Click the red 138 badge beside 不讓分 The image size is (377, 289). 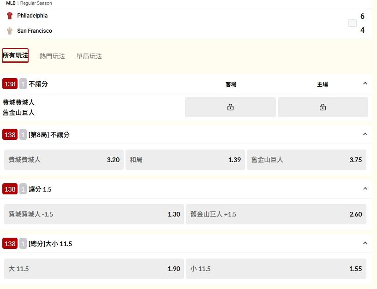pyautogui.click(x=10, y=84)
